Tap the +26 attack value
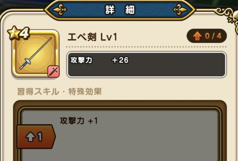 click(x=120, y=60)
